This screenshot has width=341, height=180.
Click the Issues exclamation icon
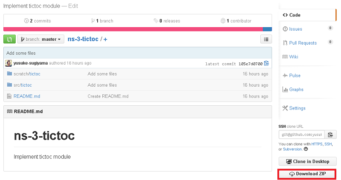pos(285,29)
